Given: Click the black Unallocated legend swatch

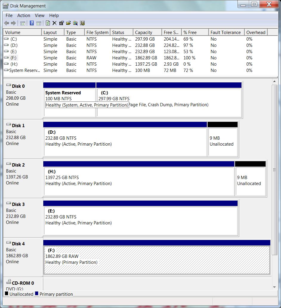Looking at the screenshot, I should click(x=7, y=294).
